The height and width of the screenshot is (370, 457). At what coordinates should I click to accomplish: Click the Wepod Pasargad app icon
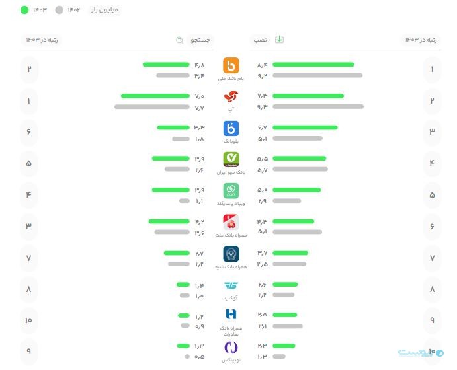point(231,191)
